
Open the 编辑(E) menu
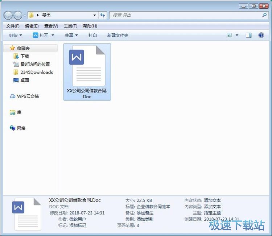pyautogui.click(x=32, y=26)
